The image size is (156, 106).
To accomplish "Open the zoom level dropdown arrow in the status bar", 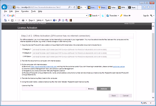I will coord(151,103).
